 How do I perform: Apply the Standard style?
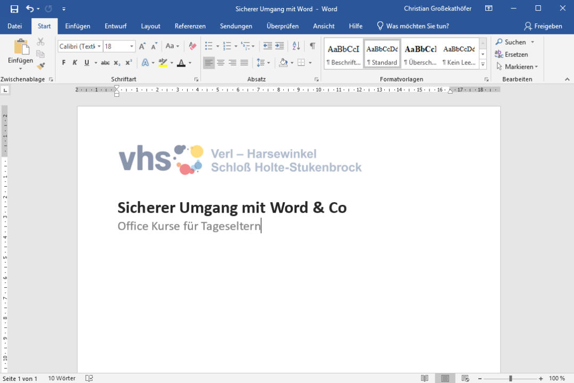pos(382,54)
